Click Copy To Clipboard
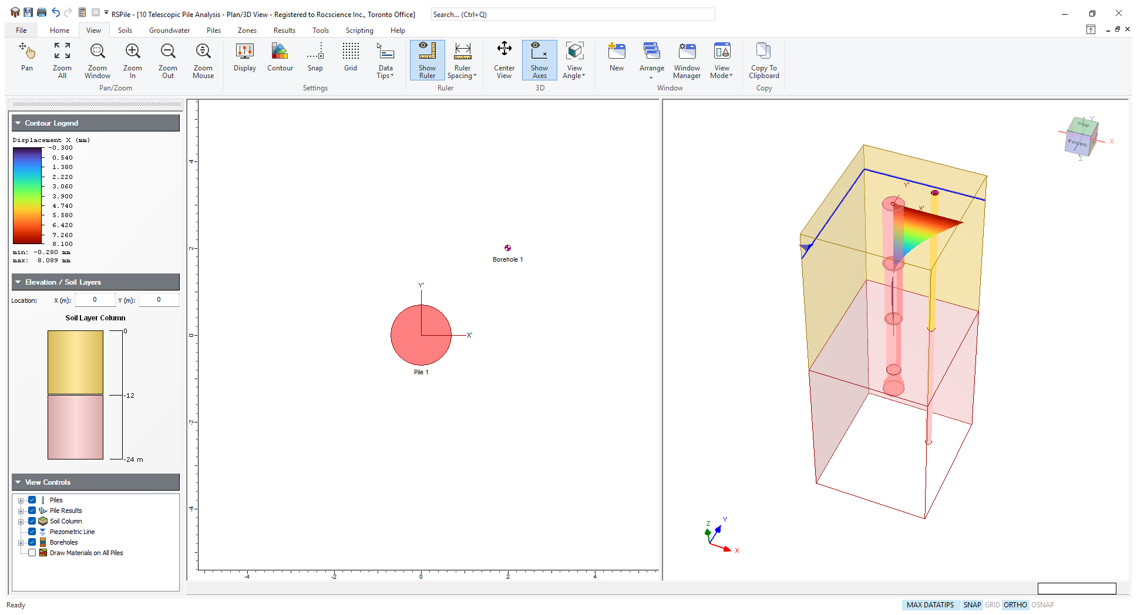This screenshot has width=1137, height=615. tap(763, 58)
